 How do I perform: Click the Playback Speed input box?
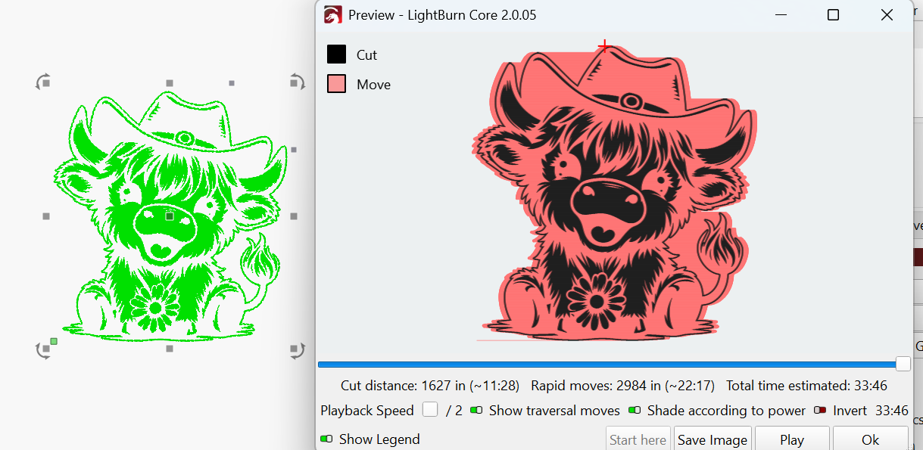430,410
